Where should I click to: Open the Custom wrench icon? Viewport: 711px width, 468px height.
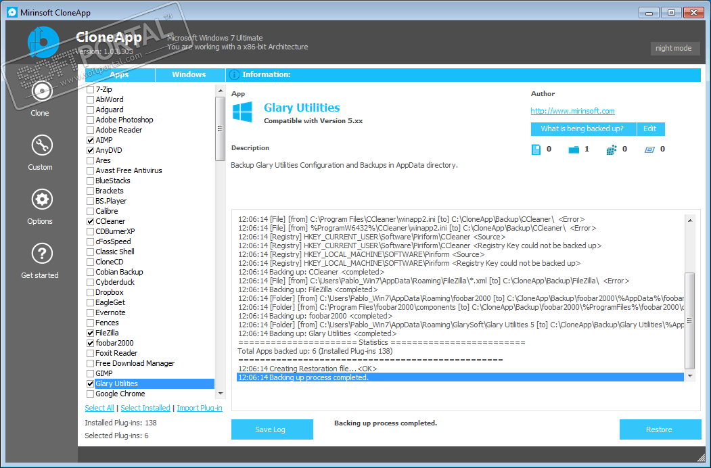tap(42, 145)
